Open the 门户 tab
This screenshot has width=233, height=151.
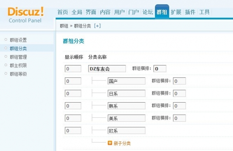(x=134, y=12)
